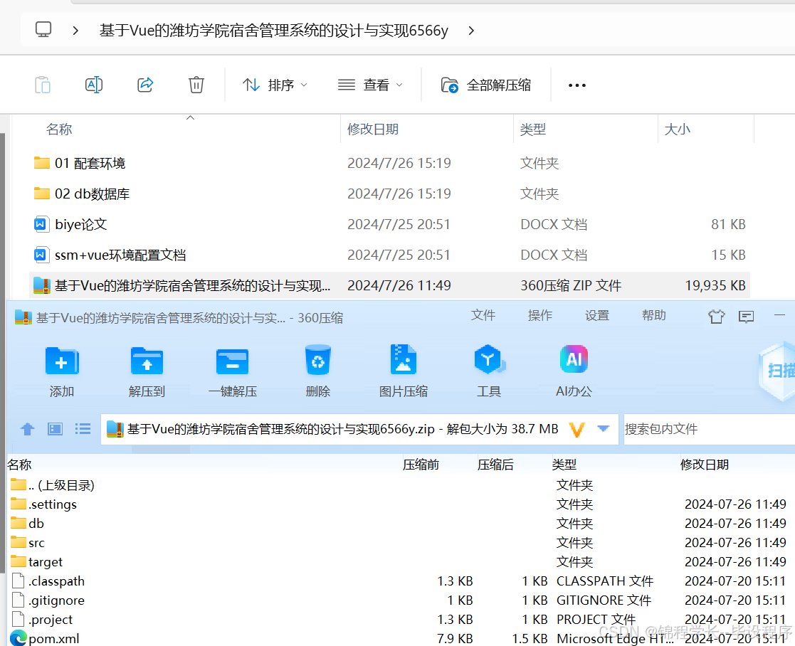Screen dimensions: 795x646
Task: Sort by the 大小 column header
Action: point(677,129)
